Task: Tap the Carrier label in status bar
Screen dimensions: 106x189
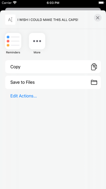Action: click(x=7, y=3)
